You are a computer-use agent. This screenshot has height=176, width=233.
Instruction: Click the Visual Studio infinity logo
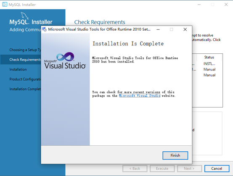pos(65,57)
